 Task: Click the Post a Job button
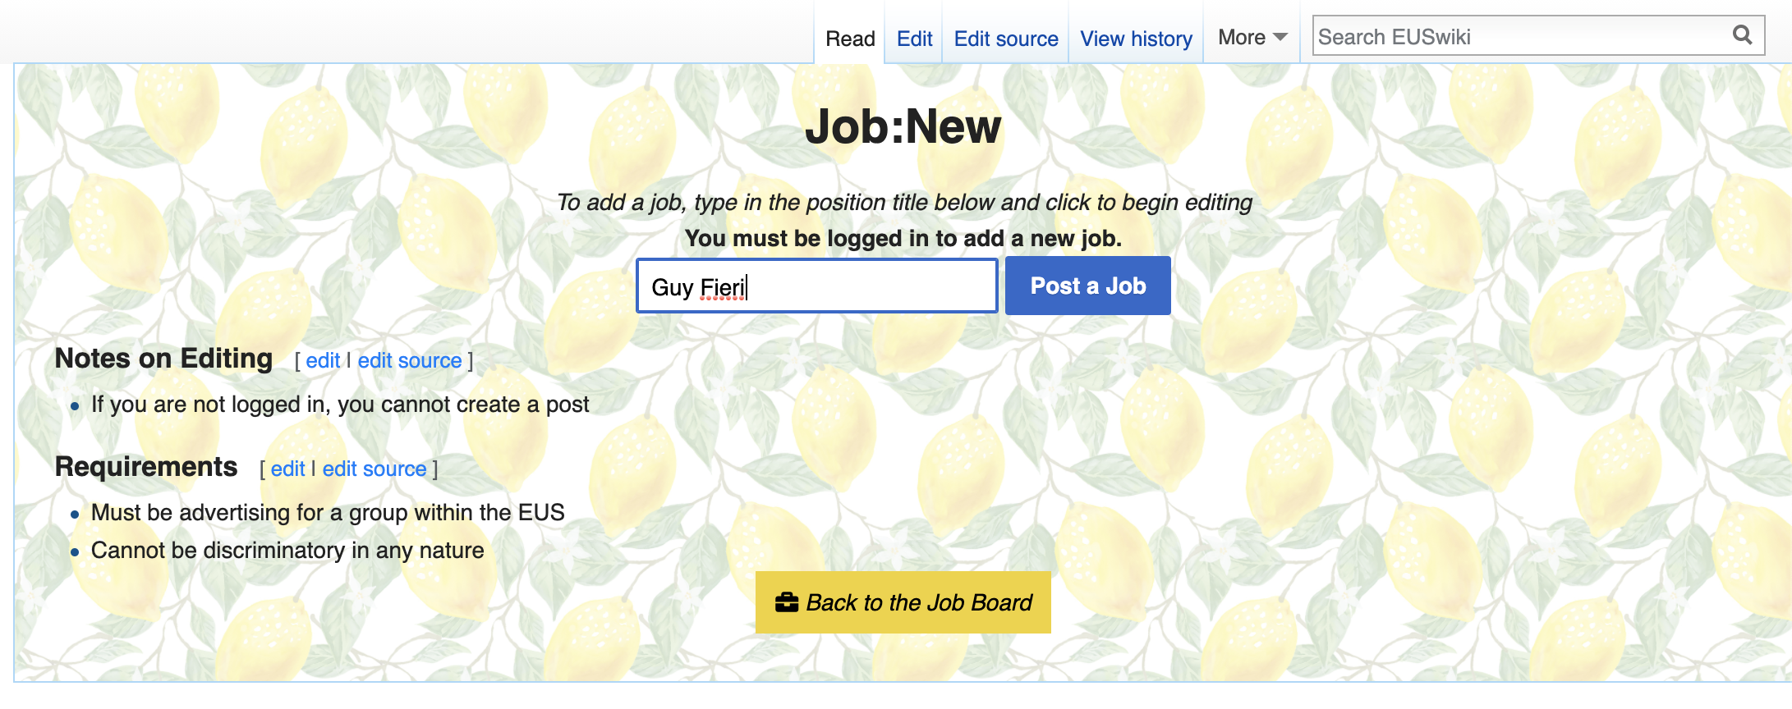(x=1088, y=286)
